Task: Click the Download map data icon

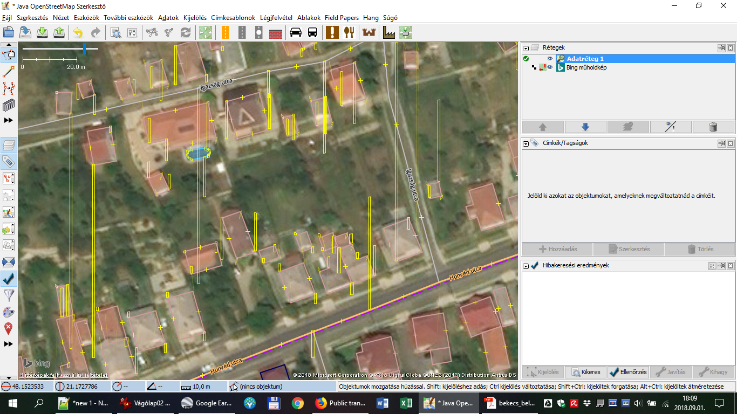Action: pos(42,32)
